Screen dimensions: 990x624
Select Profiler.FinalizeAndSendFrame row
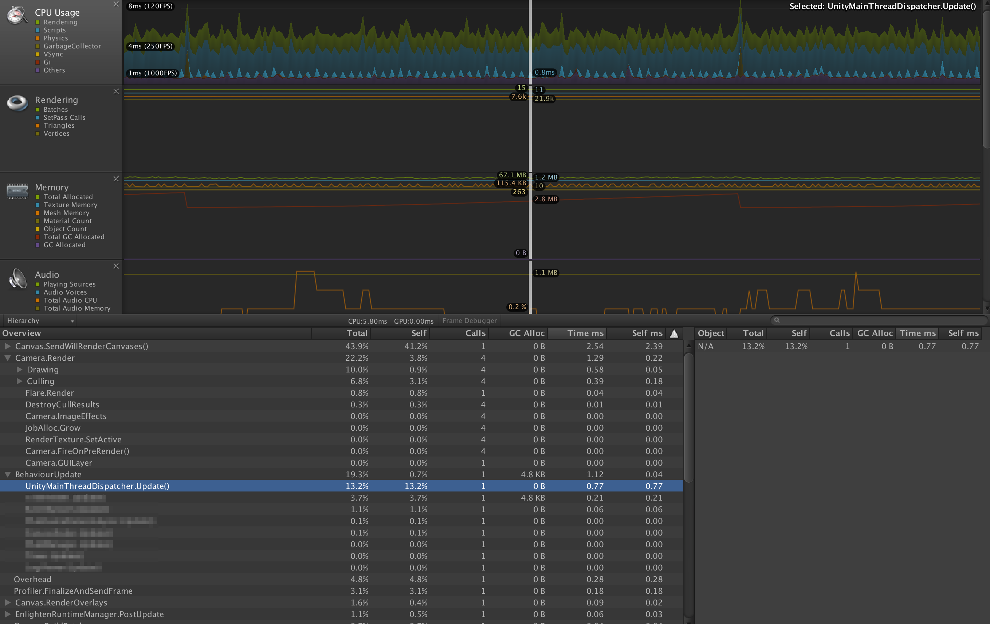[341, 591]
